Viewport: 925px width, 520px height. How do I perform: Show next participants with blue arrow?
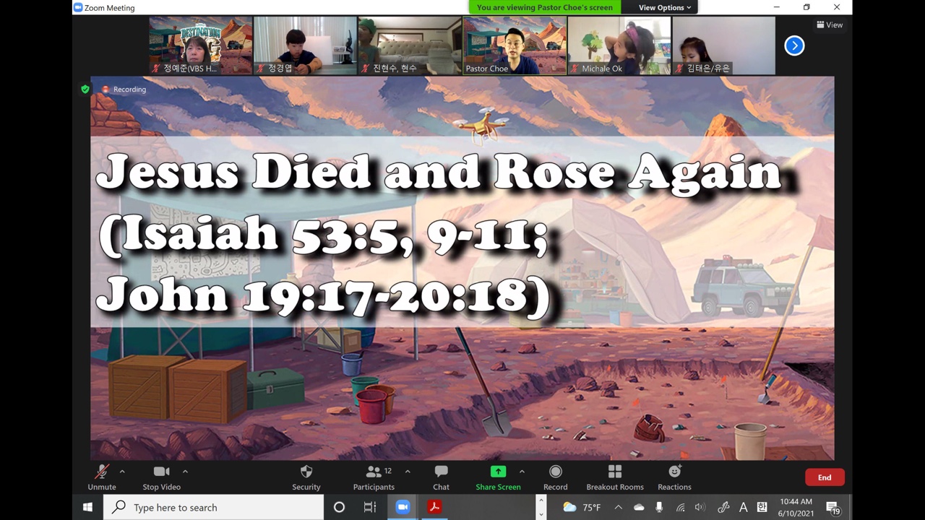[x=794, y=45]
